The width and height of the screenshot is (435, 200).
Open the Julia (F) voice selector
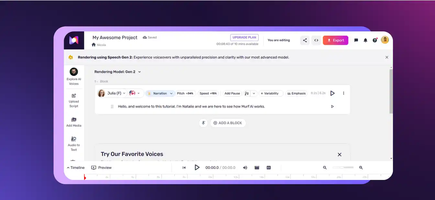(x=111, y=93)
